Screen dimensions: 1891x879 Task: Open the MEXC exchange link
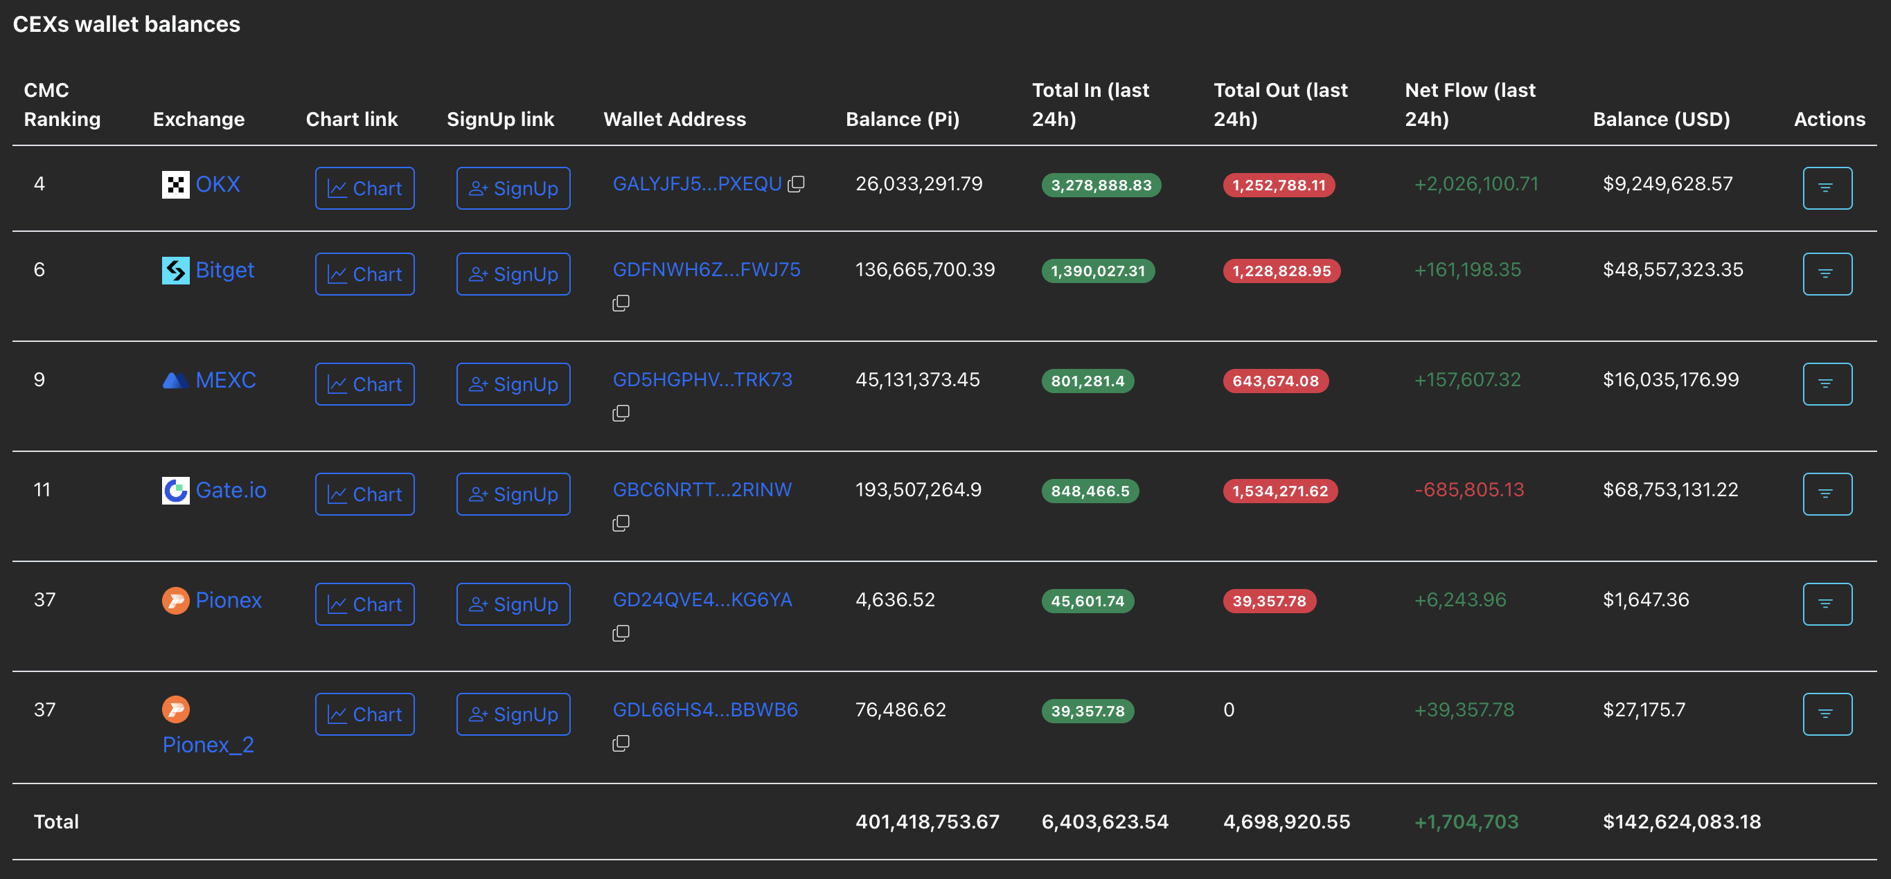[225, 380]
